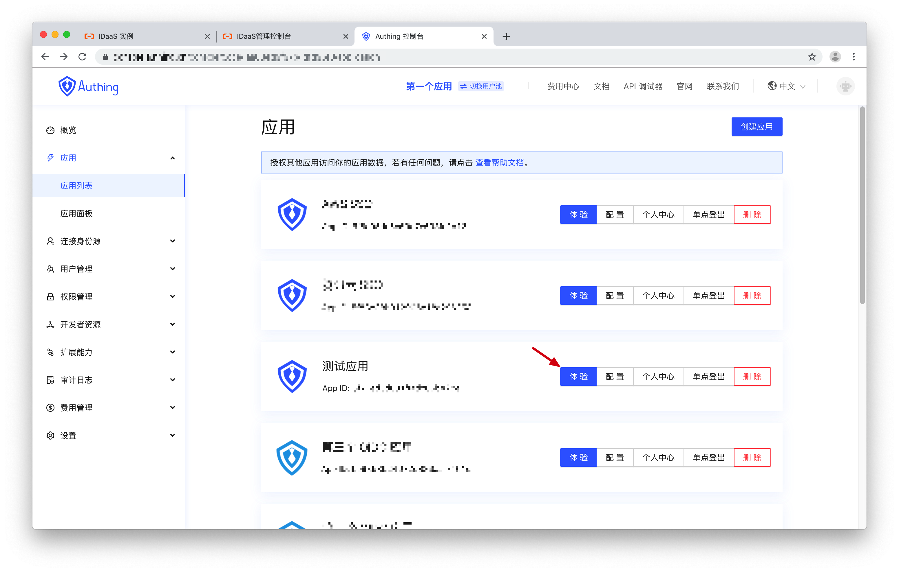This screenshot has width=899, height=572.
Task: Click the browser profile avatar icon
Action: tap(835, 57)
